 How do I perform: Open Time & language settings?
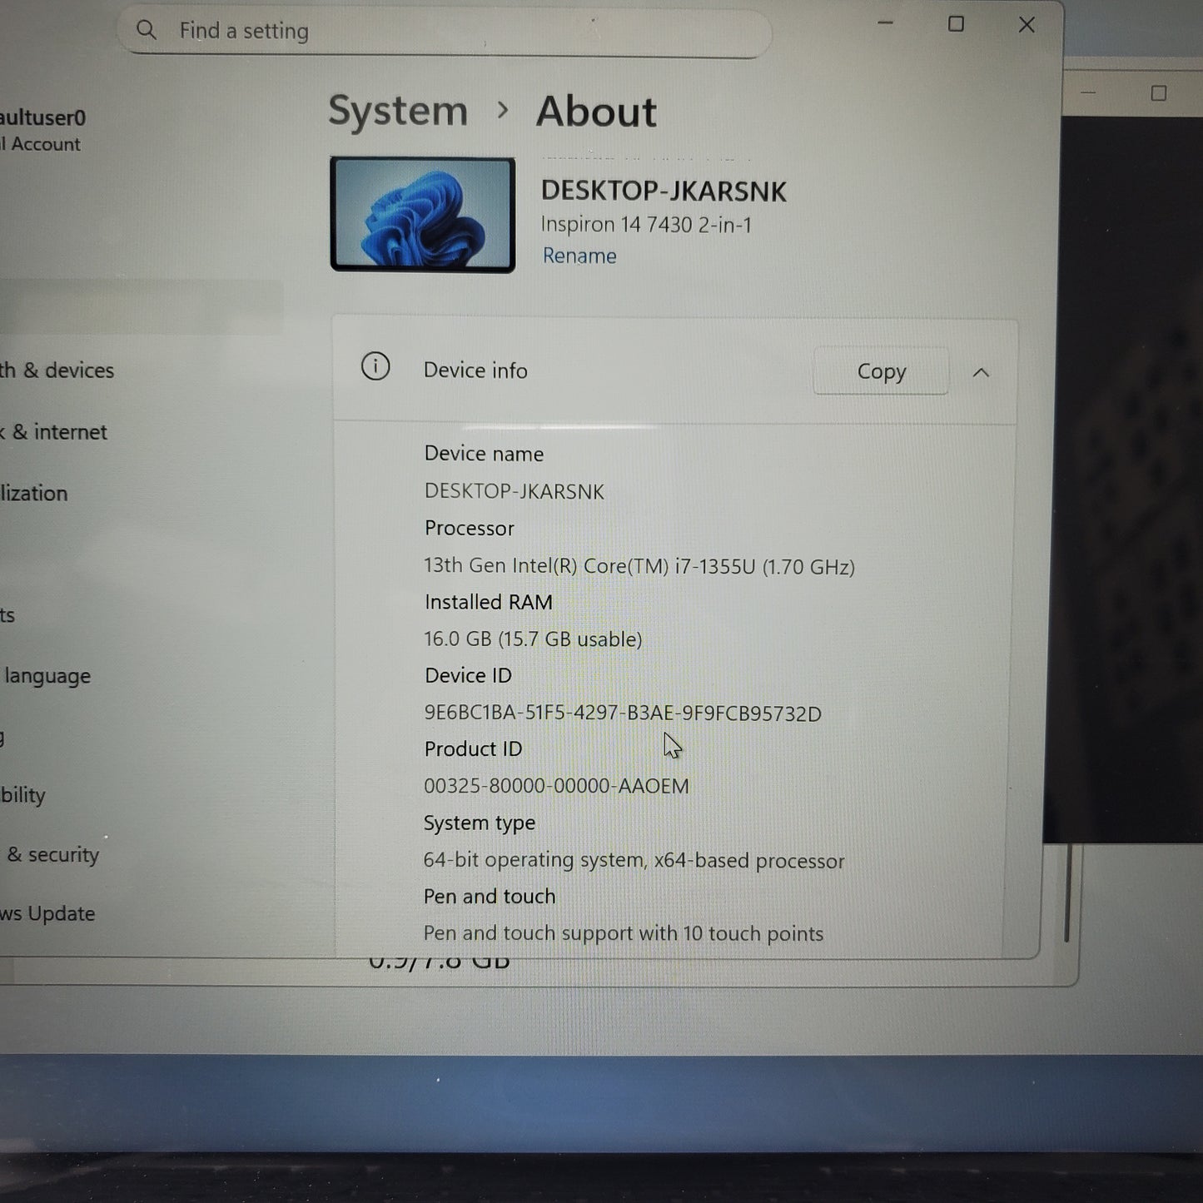(x=45, y=675)
